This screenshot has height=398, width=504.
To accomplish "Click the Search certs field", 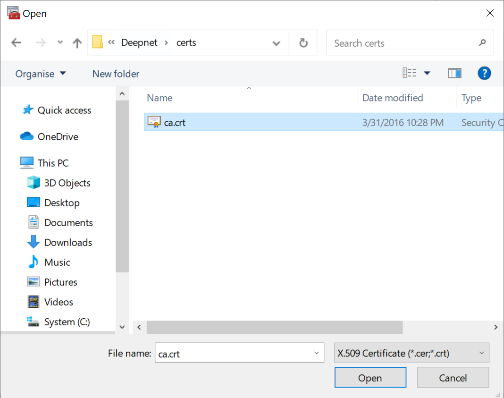I will (403, 43).
